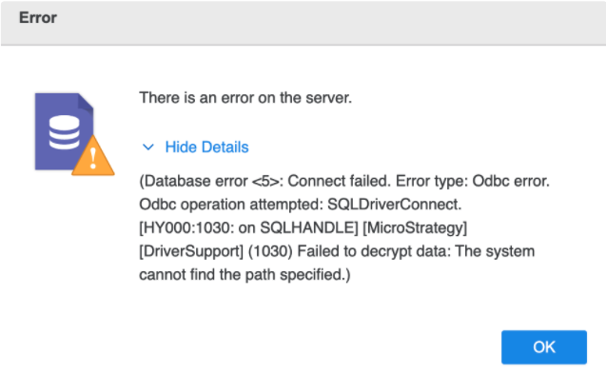Click the exclamation mark inside warning triangle

coord(93,159)
